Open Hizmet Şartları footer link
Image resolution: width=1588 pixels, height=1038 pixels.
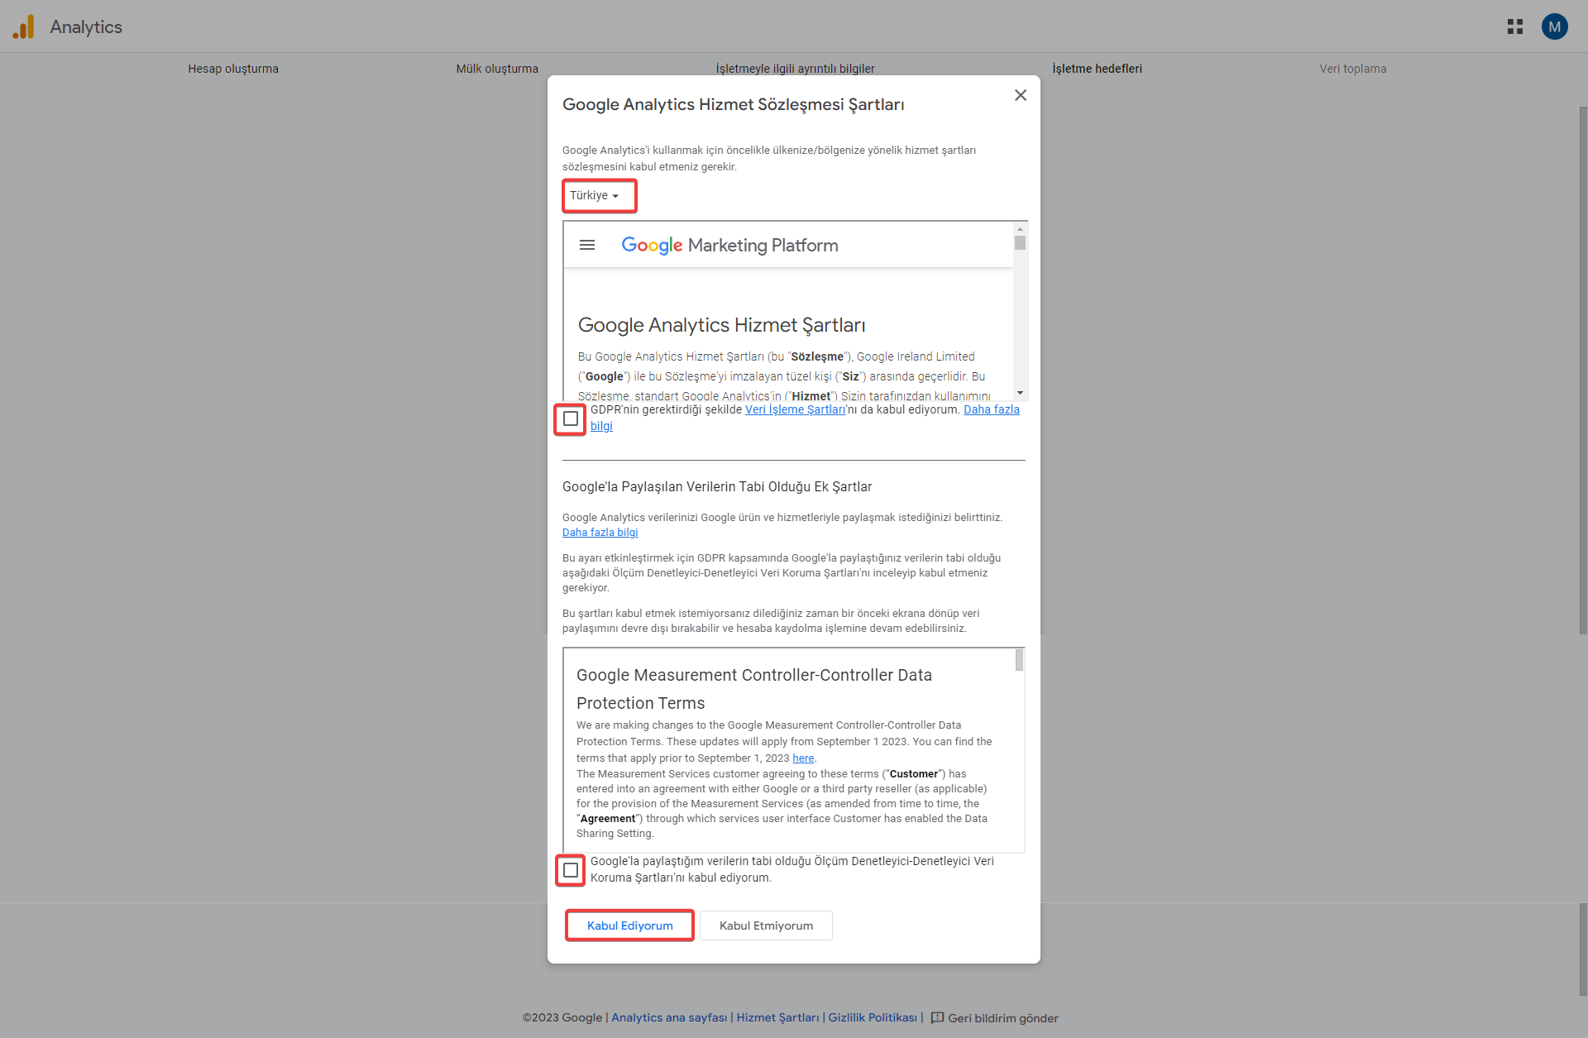coord(777,1018)
